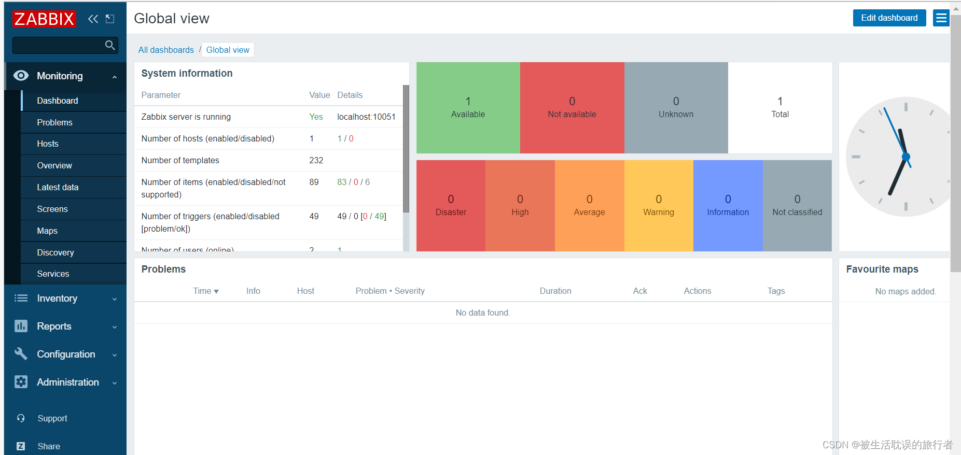Click the Tags column header
This screenshot has width=961, height=455.
[x=776, y=291]
